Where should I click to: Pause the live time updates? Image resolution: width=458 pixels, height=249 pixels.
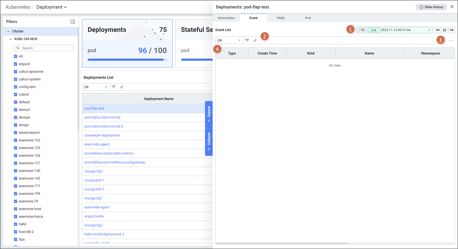445,30
